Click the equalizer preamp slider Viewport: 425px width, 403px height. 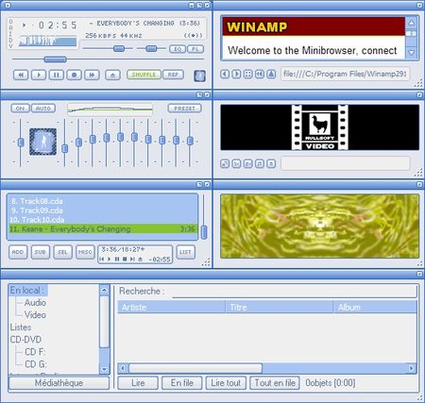pos(21,143)
